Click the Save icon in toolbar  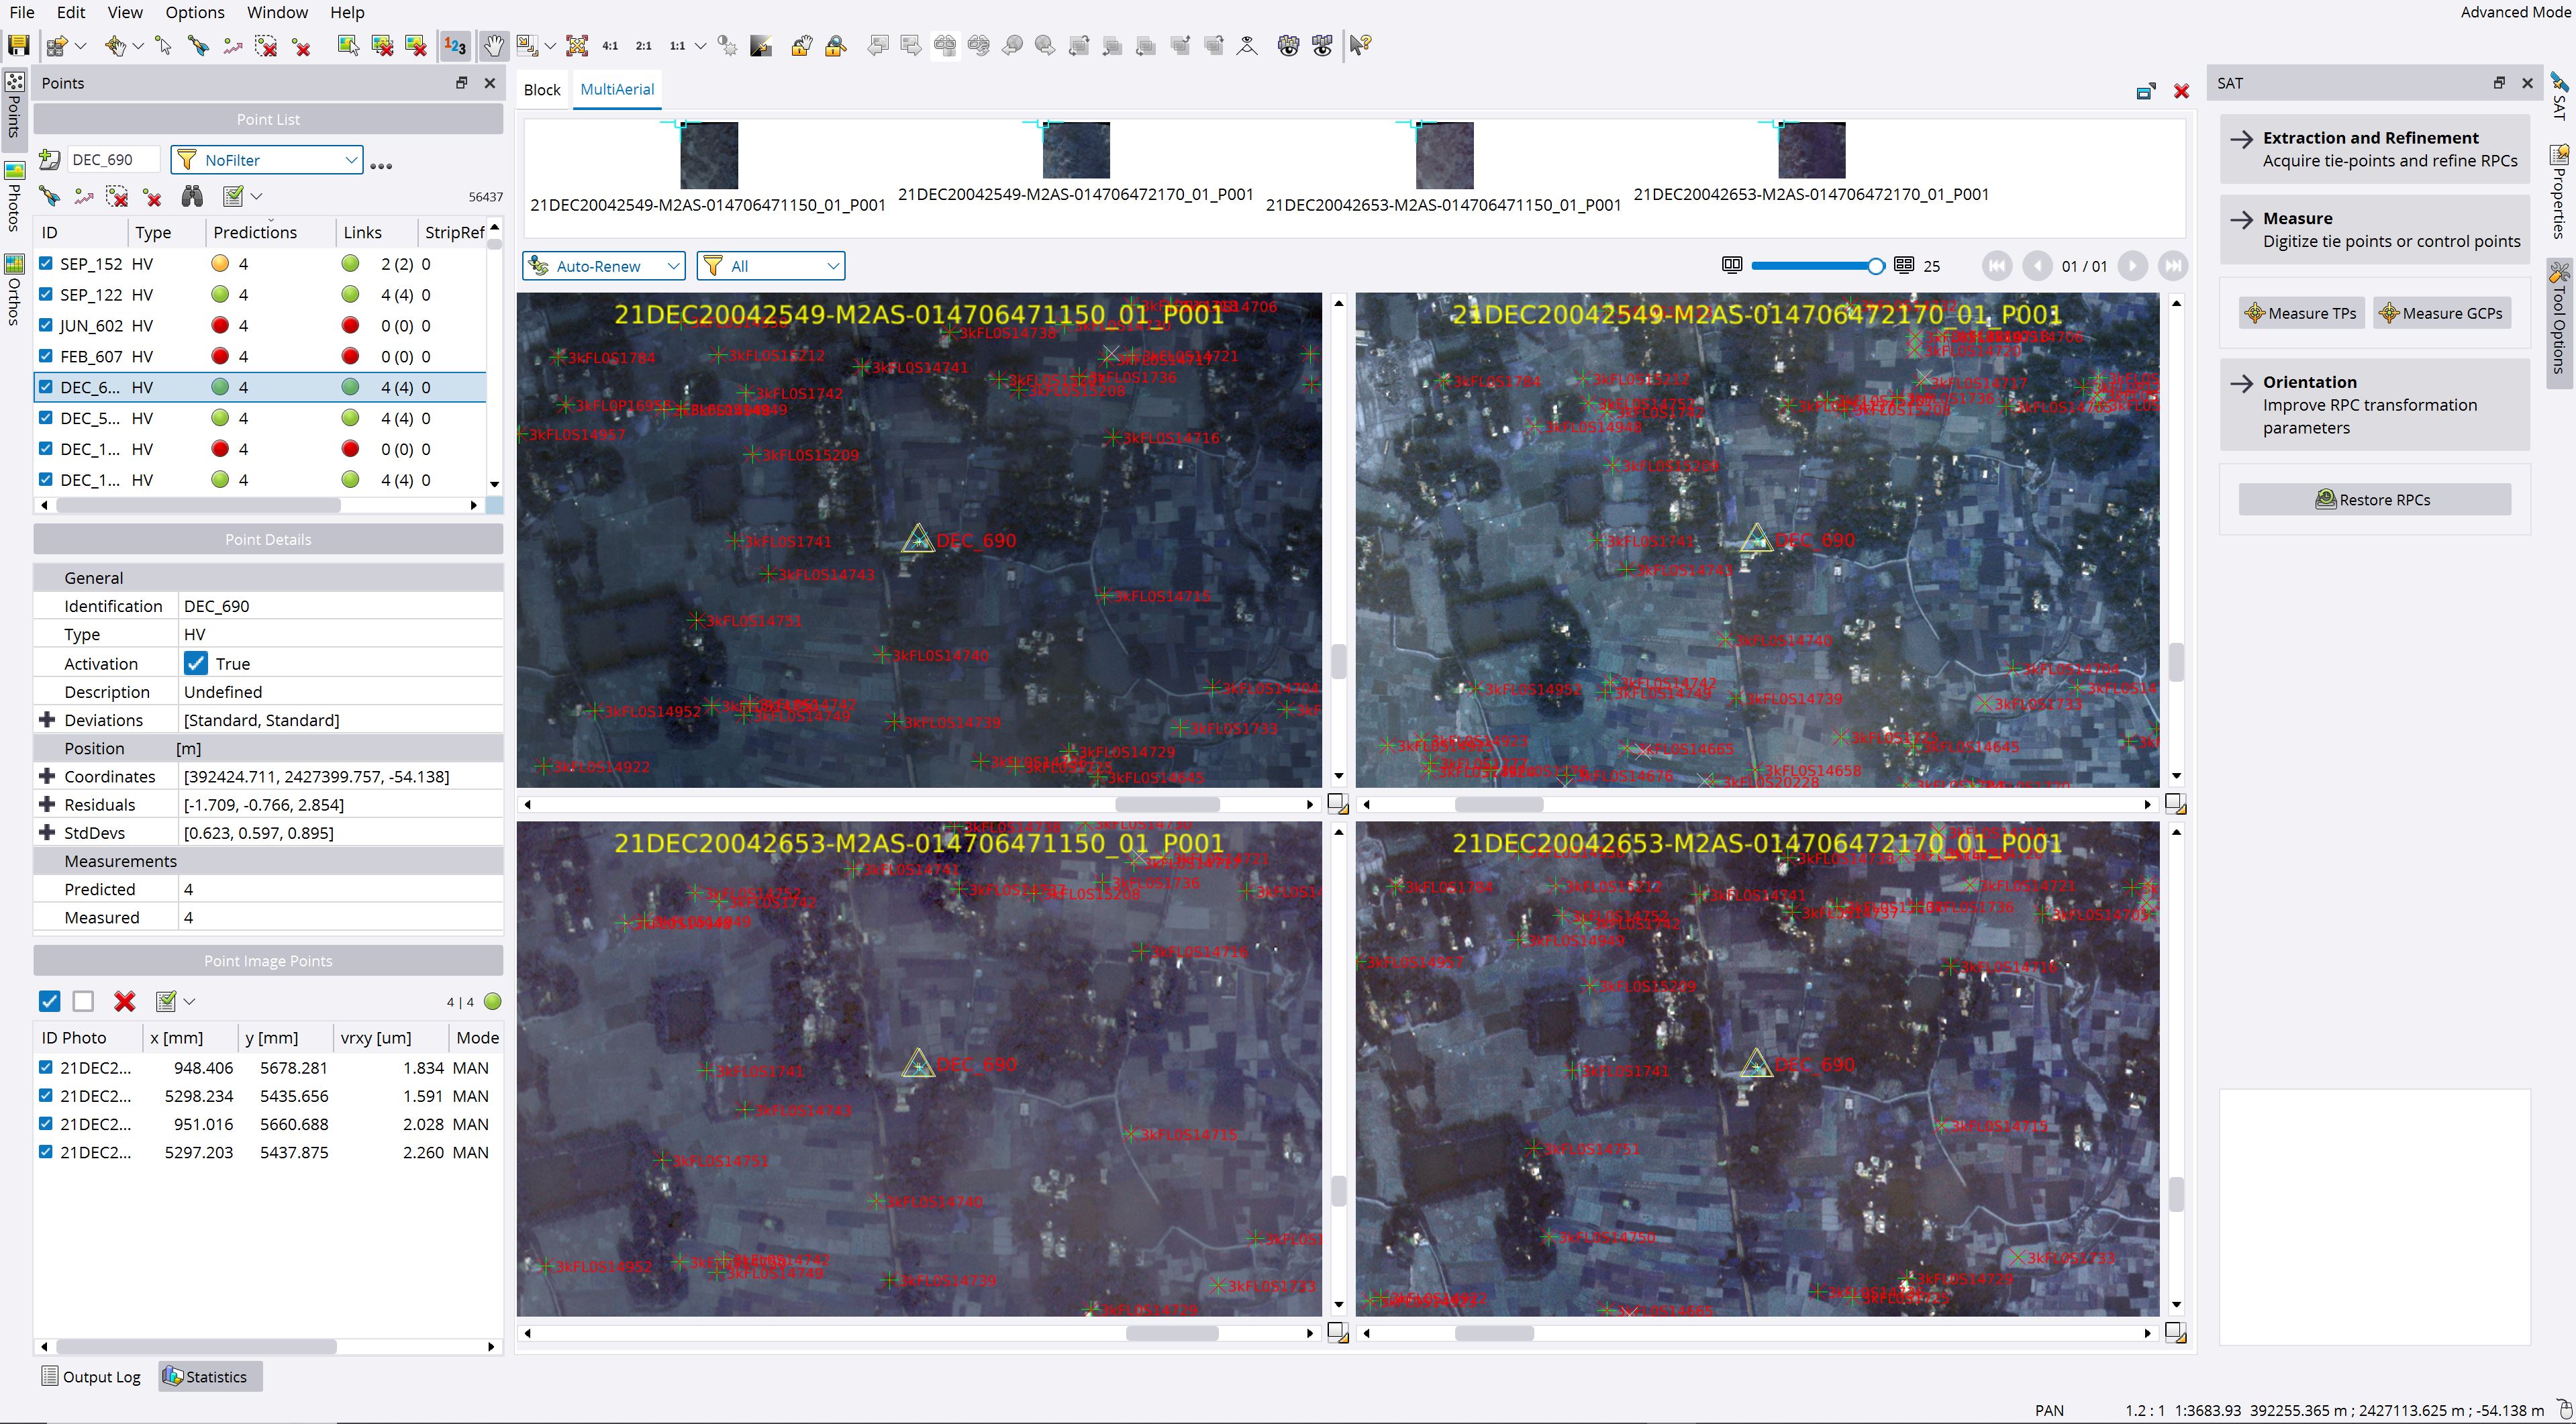(18, 45)
